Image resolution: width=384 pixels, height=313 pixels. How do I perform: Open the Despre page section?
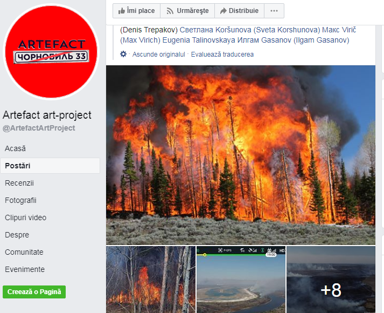tap(17, 235)
